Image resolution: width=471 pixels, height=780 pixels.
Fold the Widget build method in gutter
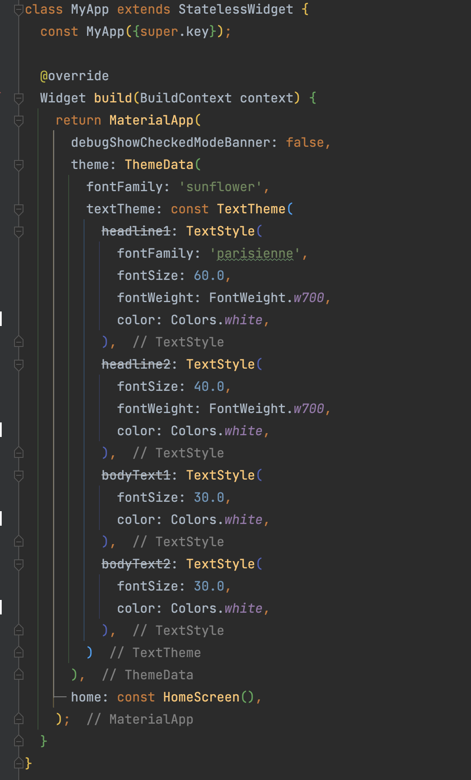[x=19, y=99]
